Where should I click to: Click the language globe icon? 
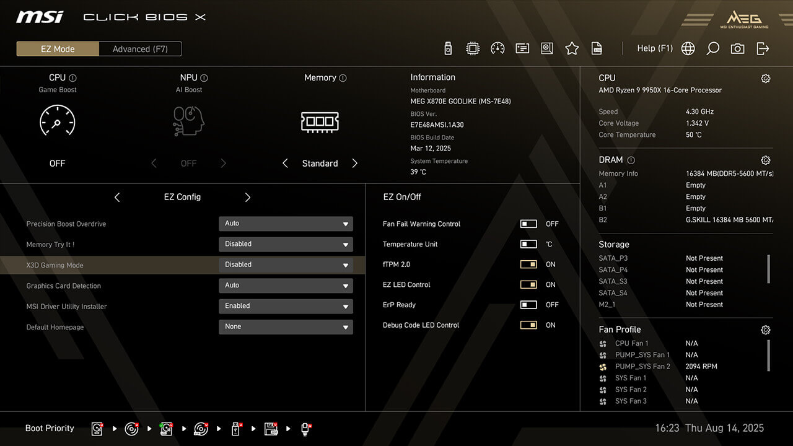(x=688, y=48)
